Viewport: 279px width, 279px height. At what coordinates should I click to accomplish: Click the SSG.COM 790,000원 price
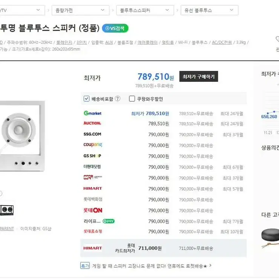click(159, 135)
